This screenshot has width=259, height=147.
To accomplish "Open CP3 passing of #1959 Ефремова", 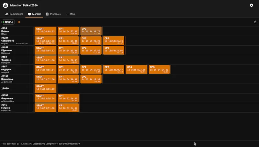I will click(114, 50).
